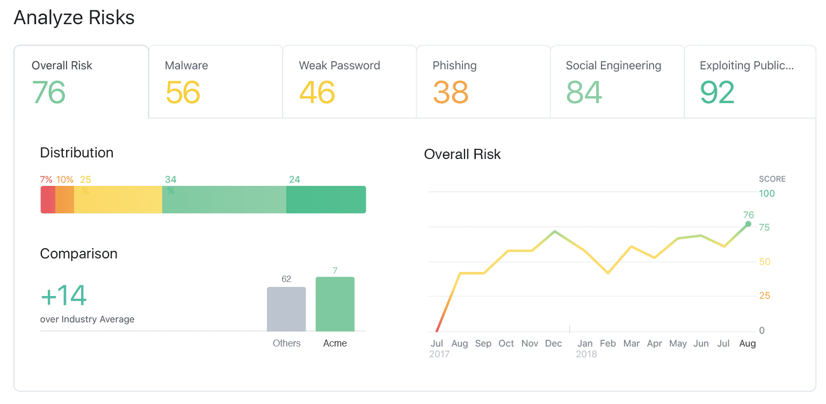Click the Acme label under bar
Viewport: 826px width, 404px height.
335,343
